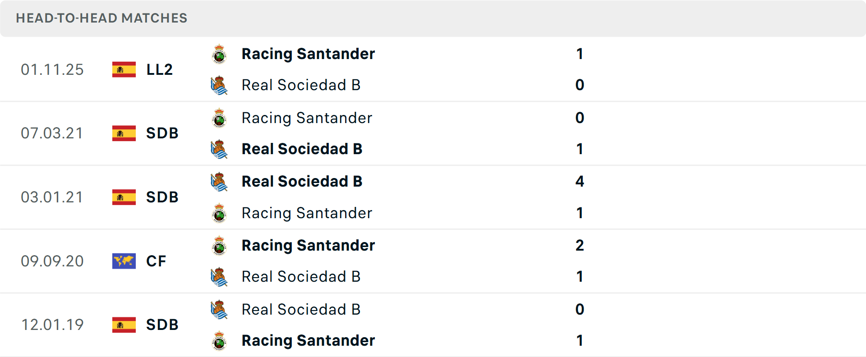Select the world map flag next to CF
Image resolution: width=866 pixels, height=357 pixels.
(x=124, y=261)
